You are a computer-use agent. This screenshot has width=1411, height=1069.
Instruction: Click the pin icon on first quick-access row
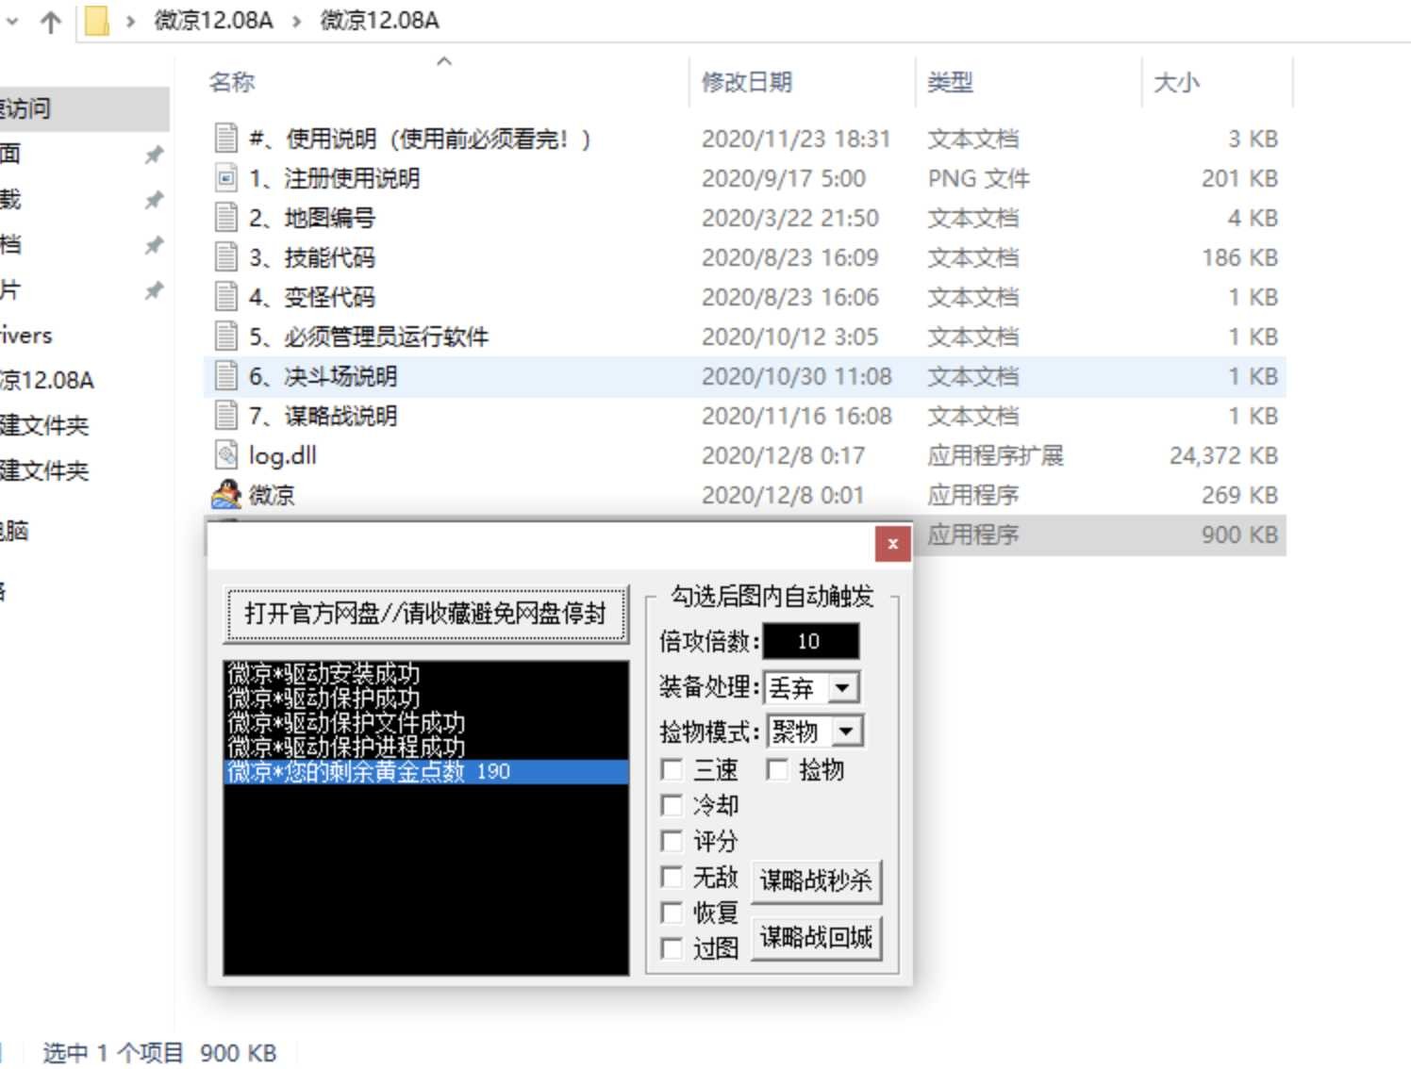click(x=154, y=155)
